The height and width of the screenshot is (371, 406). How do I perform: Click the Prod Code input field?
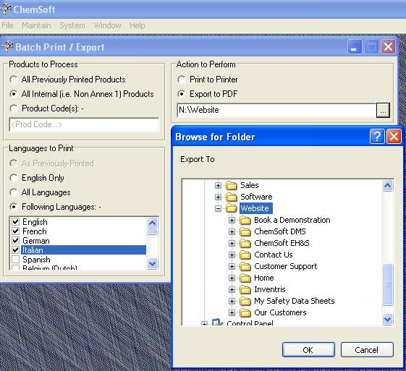[84, 124]
